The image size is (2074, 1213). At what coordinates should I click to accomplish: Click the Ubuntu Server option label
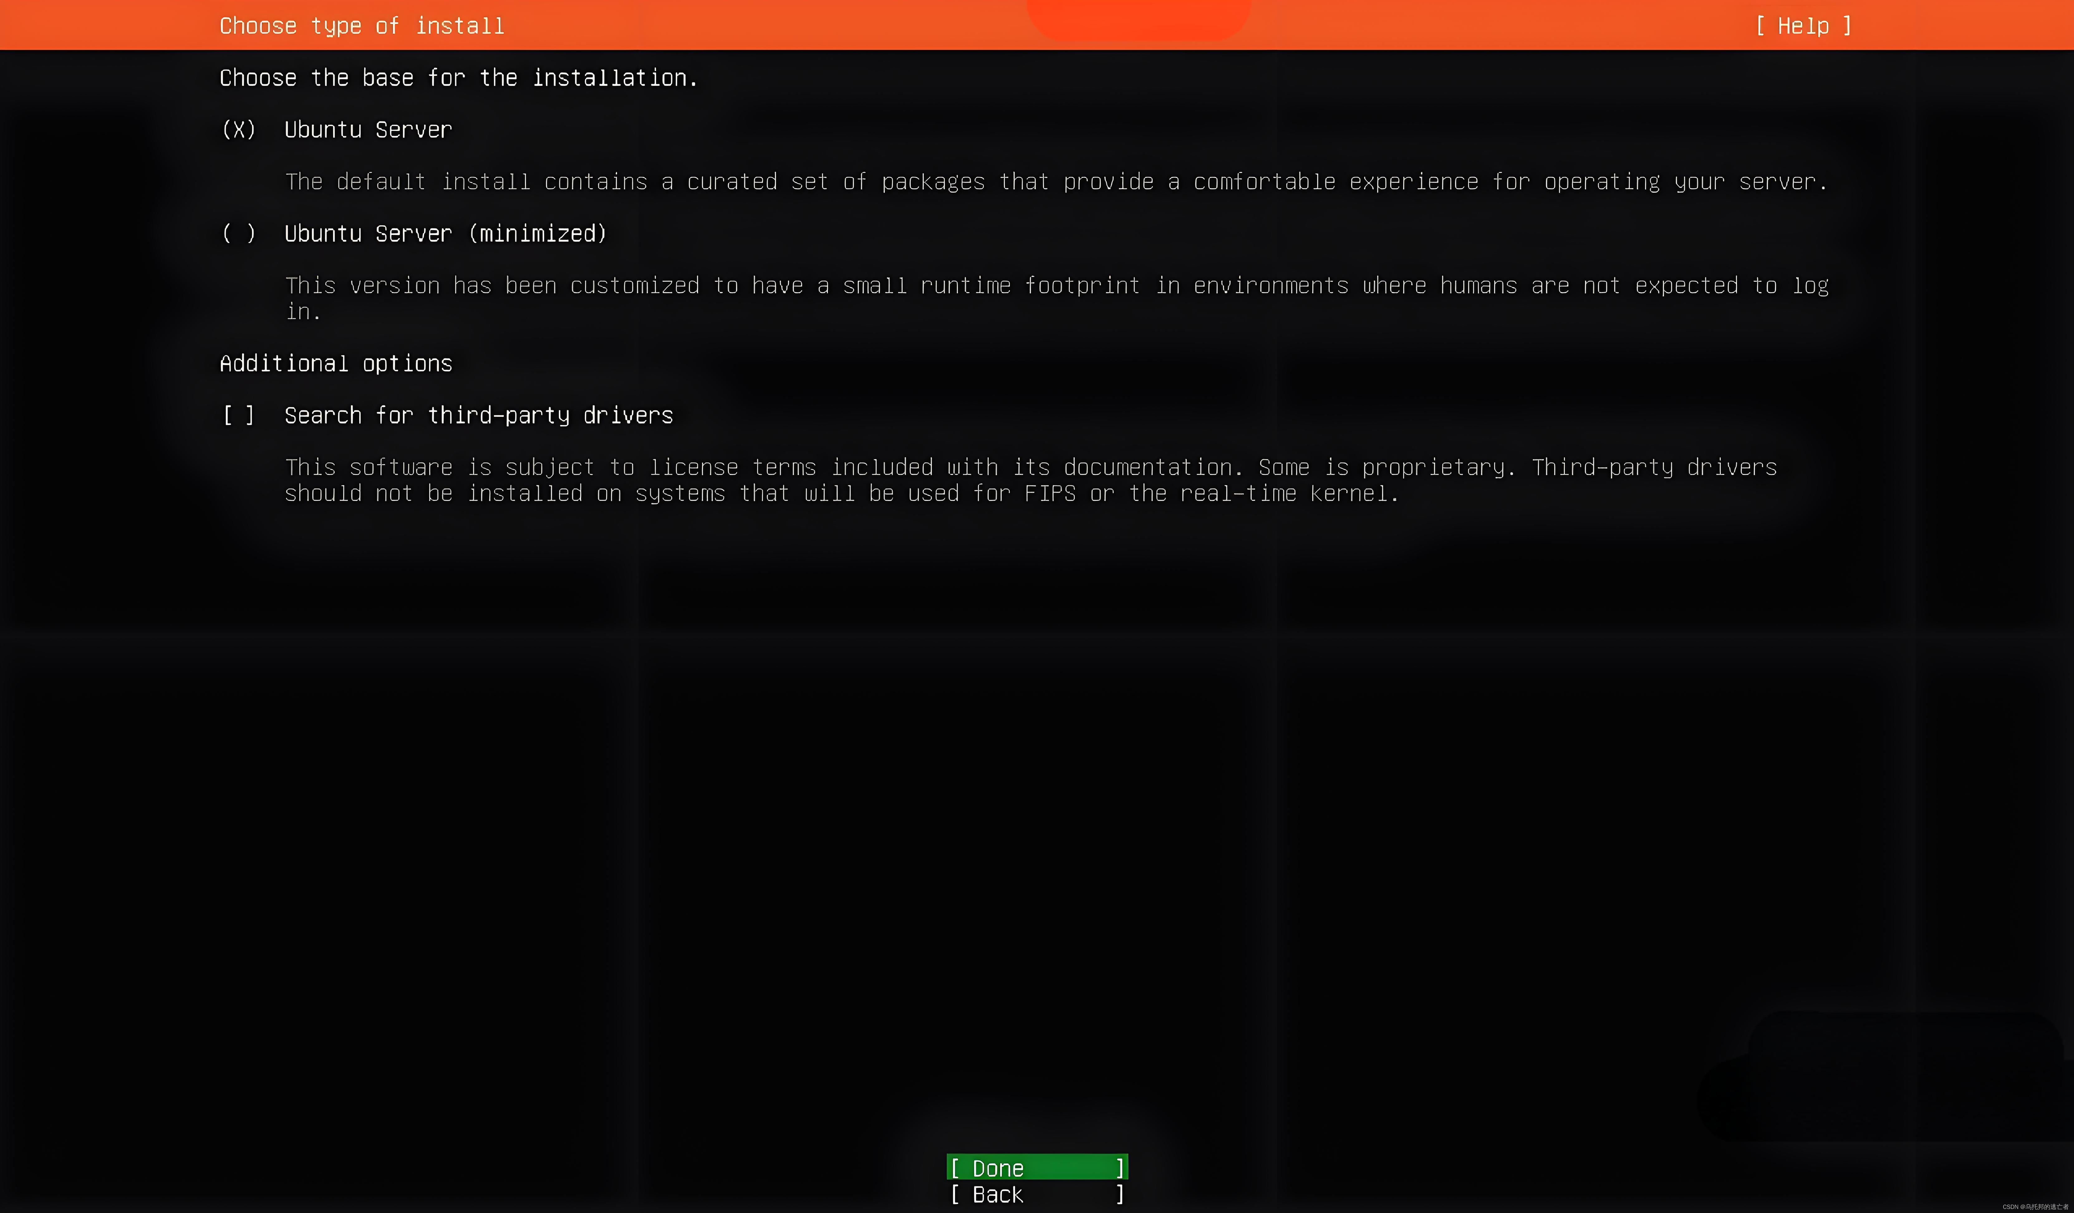[368, 130]
